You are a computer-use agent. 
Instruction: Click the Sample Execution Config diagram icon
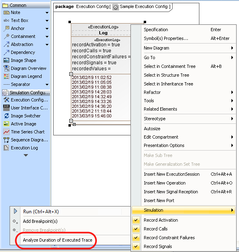(116, 7)
